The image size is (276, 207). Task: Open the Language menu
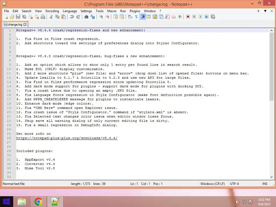tap(70, 11)
